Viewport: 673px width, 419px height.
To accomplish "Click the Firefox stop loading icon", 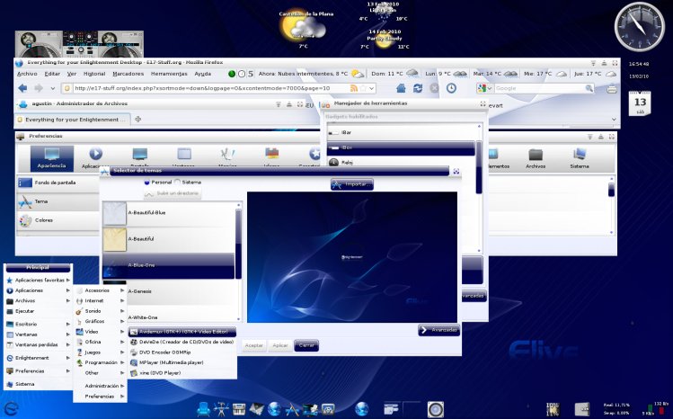I will [x=434, y=88].
